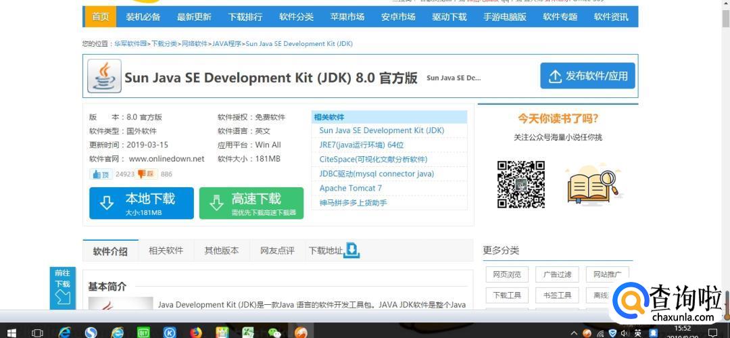Open WeChat from the taskbar
The height and width of the screenshot is (338, 730).
[x=274, y=333]
